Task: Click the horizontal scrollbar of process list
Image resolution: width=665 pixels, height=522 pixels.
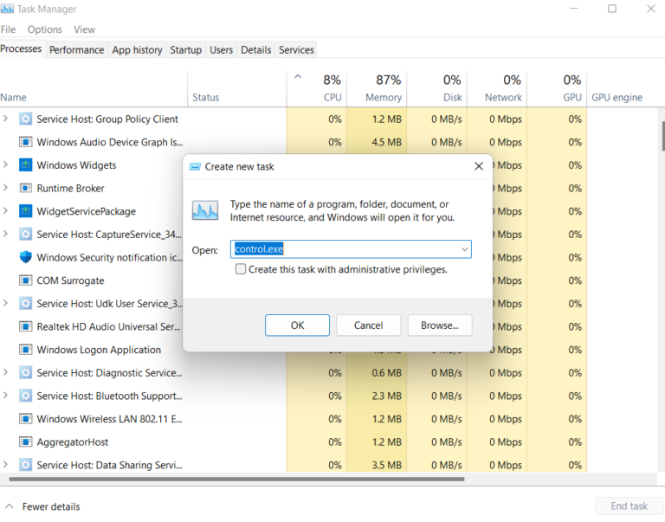Action: [x=236, y=480]
